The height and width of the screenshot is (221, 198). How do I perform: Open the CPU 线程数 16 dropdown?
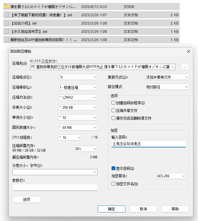(70, 138)
